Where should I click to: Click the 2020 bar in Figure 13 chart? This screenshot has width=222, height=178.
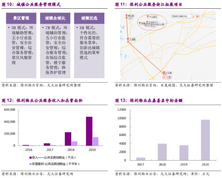205,140
